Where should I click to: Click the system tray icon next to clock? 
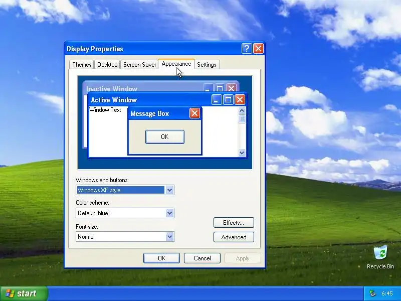(372, 293)
